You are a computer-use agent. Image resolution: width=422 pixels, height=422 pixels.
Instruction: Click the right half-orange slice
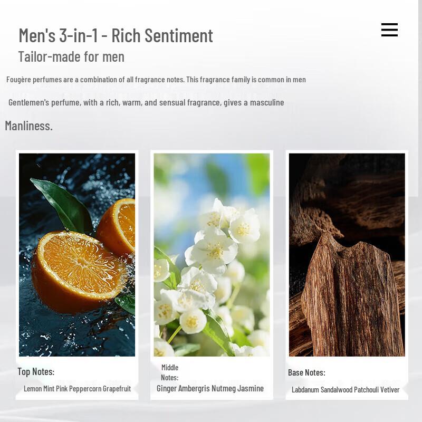click(118, 226)
